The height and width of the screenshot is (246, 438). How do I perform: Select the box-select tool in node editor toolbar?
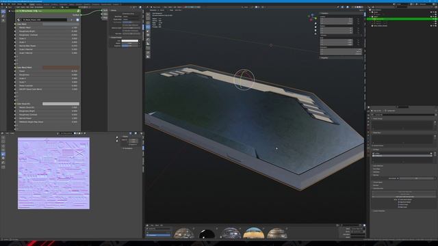[x=3, y=12]
